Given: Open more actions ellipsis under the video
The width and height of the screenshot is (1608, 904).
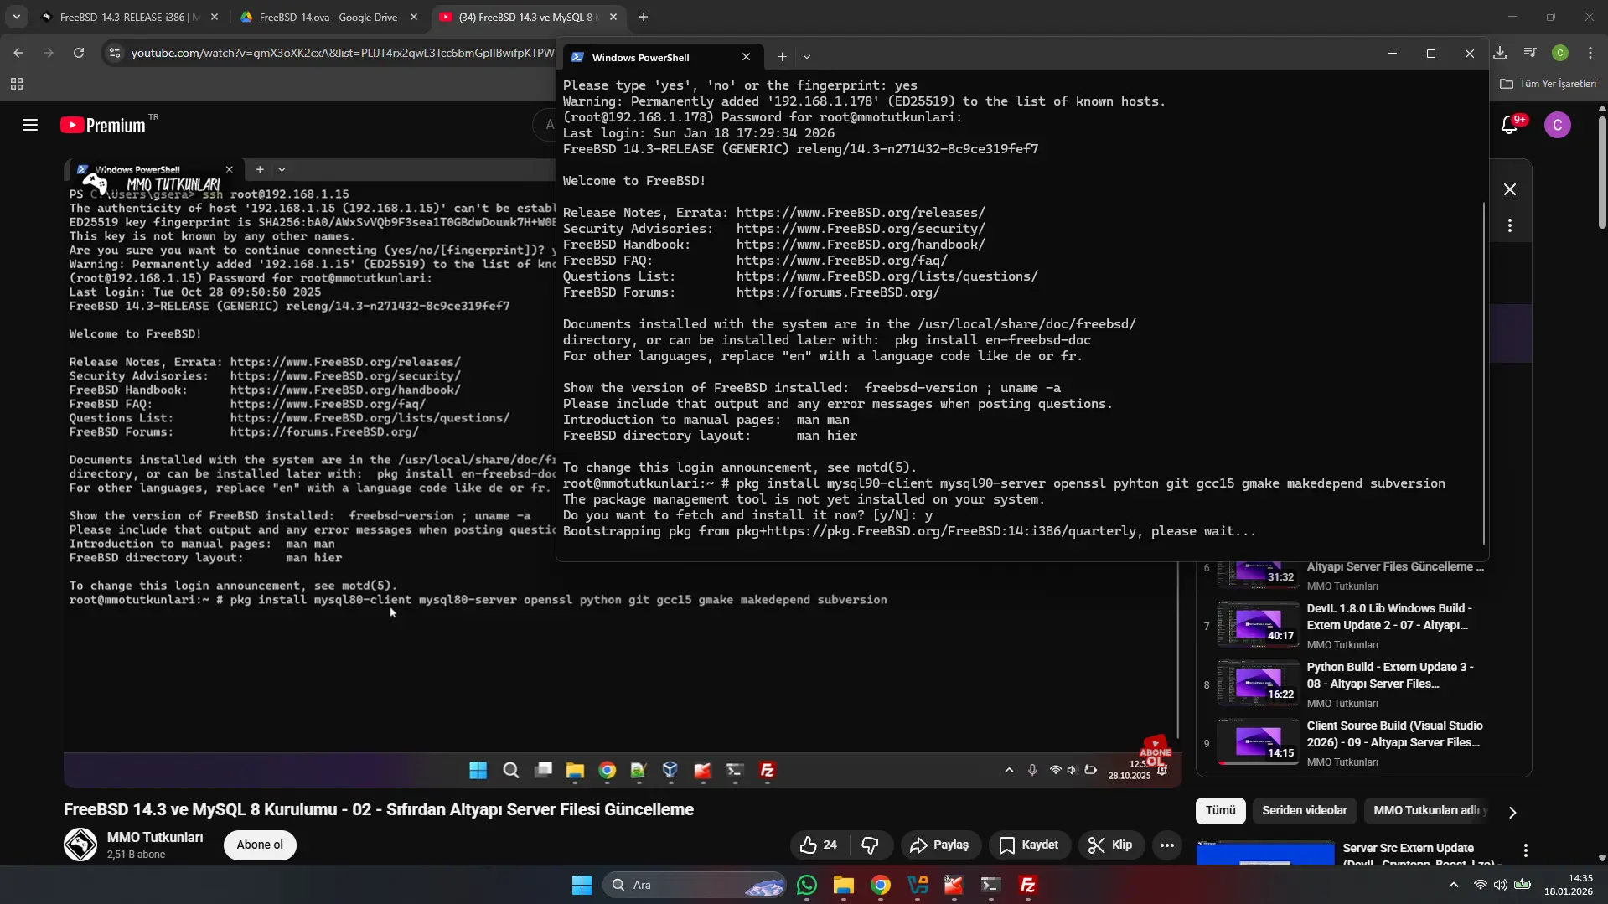Looking at the screenshot, I should coord(1166,845).
